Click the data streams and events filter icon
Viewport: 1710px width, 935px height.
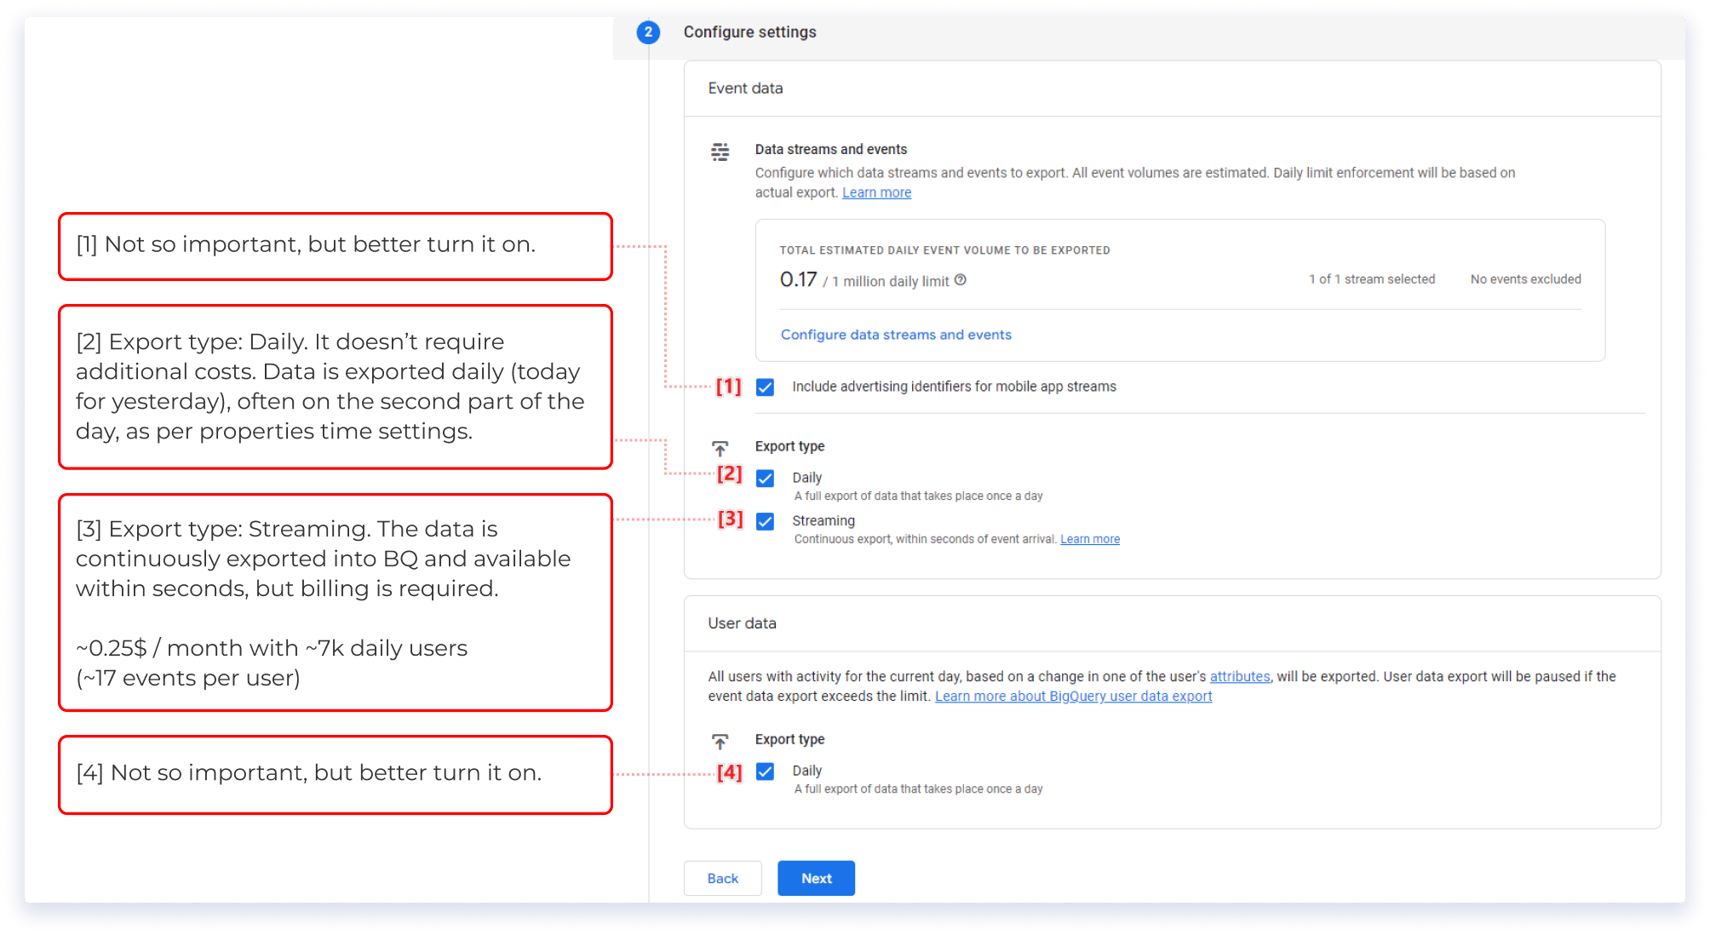[x=720, y=152]
